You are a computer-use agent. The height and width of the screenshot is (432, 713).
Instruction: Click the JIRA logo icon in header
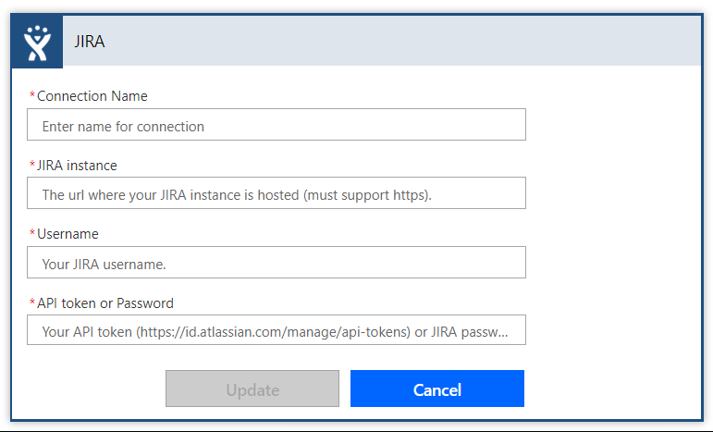[37, 42]
